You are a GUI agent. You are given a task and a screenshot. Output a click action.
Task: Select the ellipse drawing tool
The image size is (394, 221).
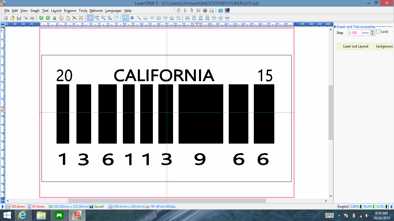pyautogui.click(x=145, y=18)
